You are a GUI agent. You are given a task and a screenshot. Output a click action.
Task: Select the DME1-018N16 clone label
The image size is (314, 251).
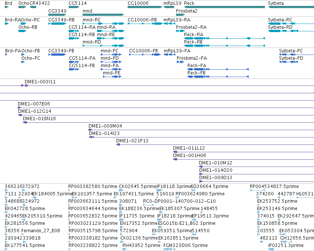(39, 119)
